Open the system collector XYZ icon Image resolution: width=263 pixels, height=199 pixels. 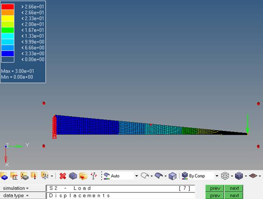(x=45, y=176)
